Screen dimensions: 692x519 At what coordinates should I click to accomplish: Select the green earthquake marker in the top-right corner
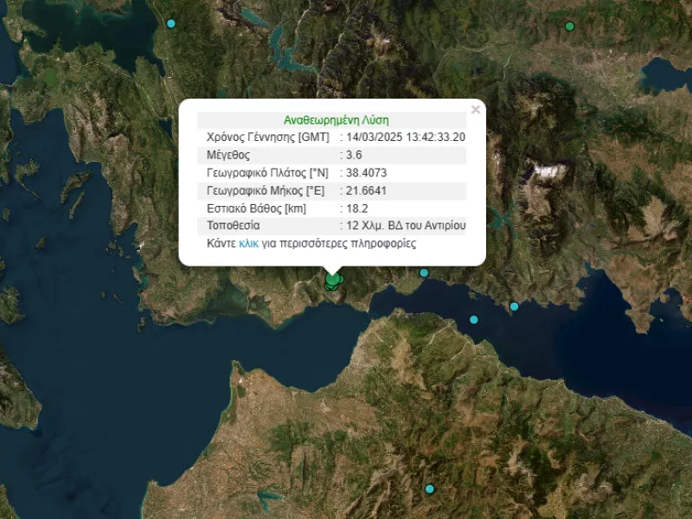pyautogui.click(x=570, y=27)
